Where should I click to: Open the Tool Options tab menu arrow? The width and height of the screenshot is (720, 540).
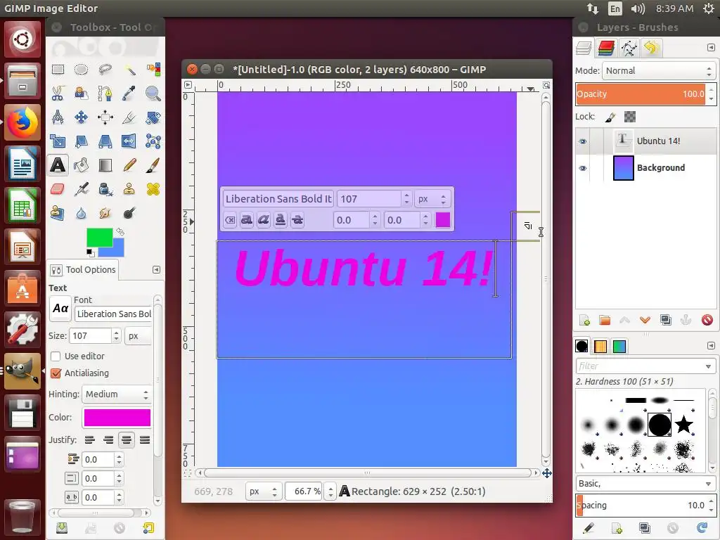pyautogui.click(x=156, y=269)
